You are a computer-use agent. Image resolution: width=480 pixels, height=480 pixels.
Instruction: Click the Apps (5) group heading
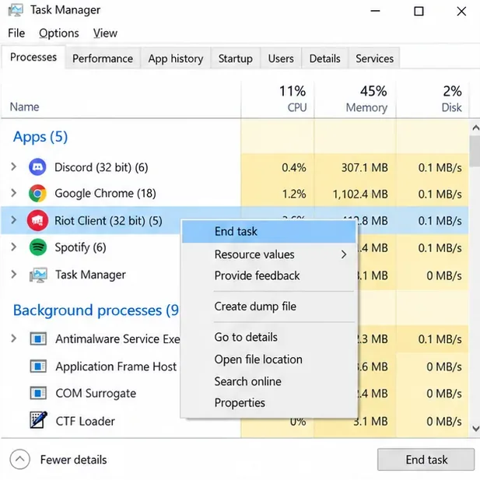(40, 137)
